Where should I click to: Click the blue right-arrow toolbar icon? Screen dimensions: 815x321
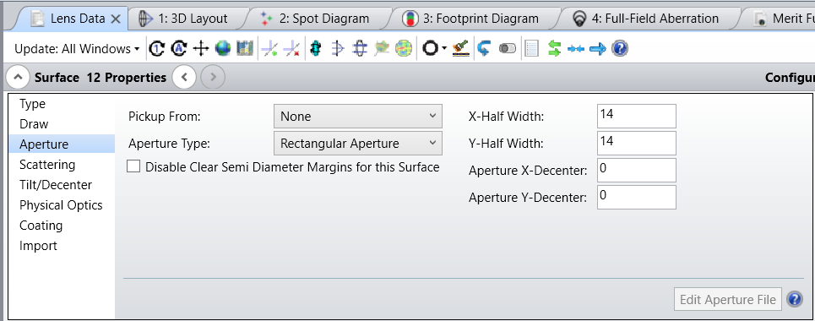[598, 49]
